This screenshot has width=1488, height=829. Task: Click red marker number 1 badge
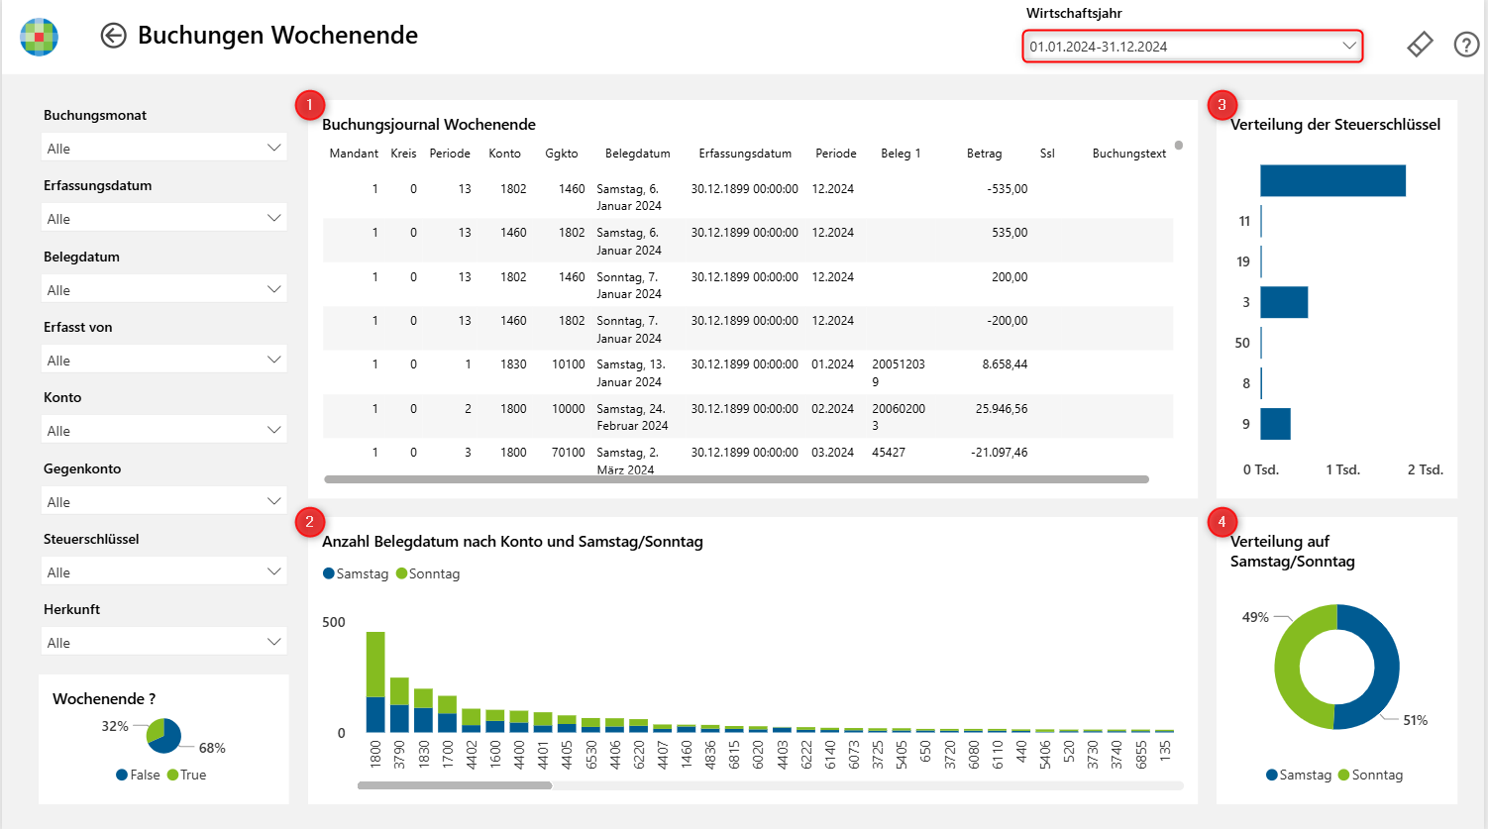coord(309,105)
